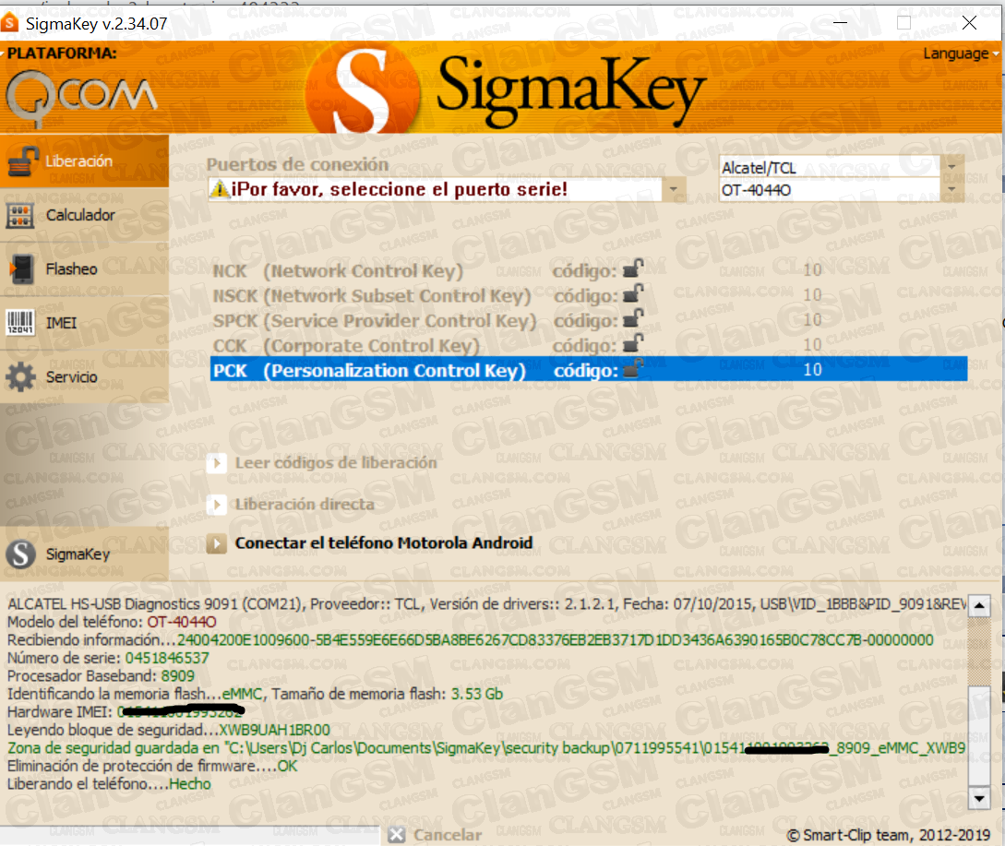Open the OT-4044O model dropdown
This screenshot has width=1005, height=846.
tap(951, 190)
